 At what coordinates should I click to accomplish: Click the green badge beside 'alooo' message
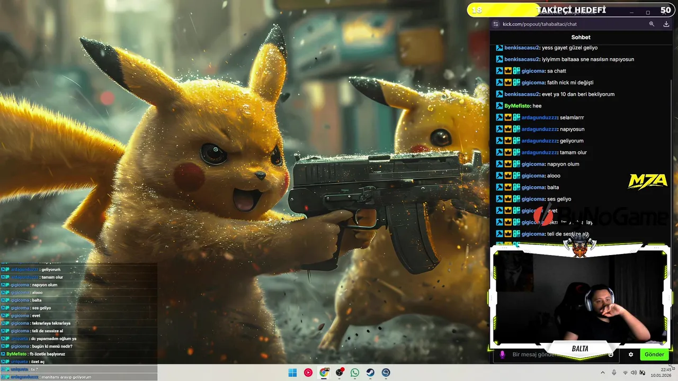point(516,176)
